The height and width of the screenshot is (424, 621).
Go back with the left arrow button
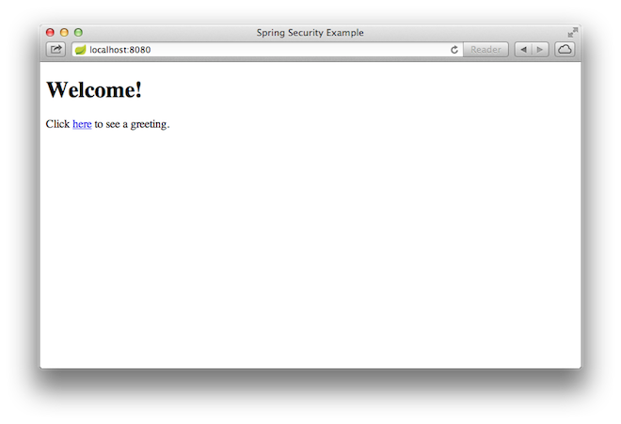[x=523, y=50]
